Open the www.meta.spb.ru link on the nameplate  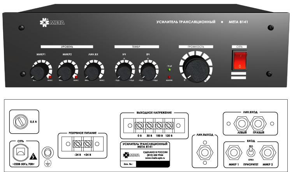[x=155, y=158]
